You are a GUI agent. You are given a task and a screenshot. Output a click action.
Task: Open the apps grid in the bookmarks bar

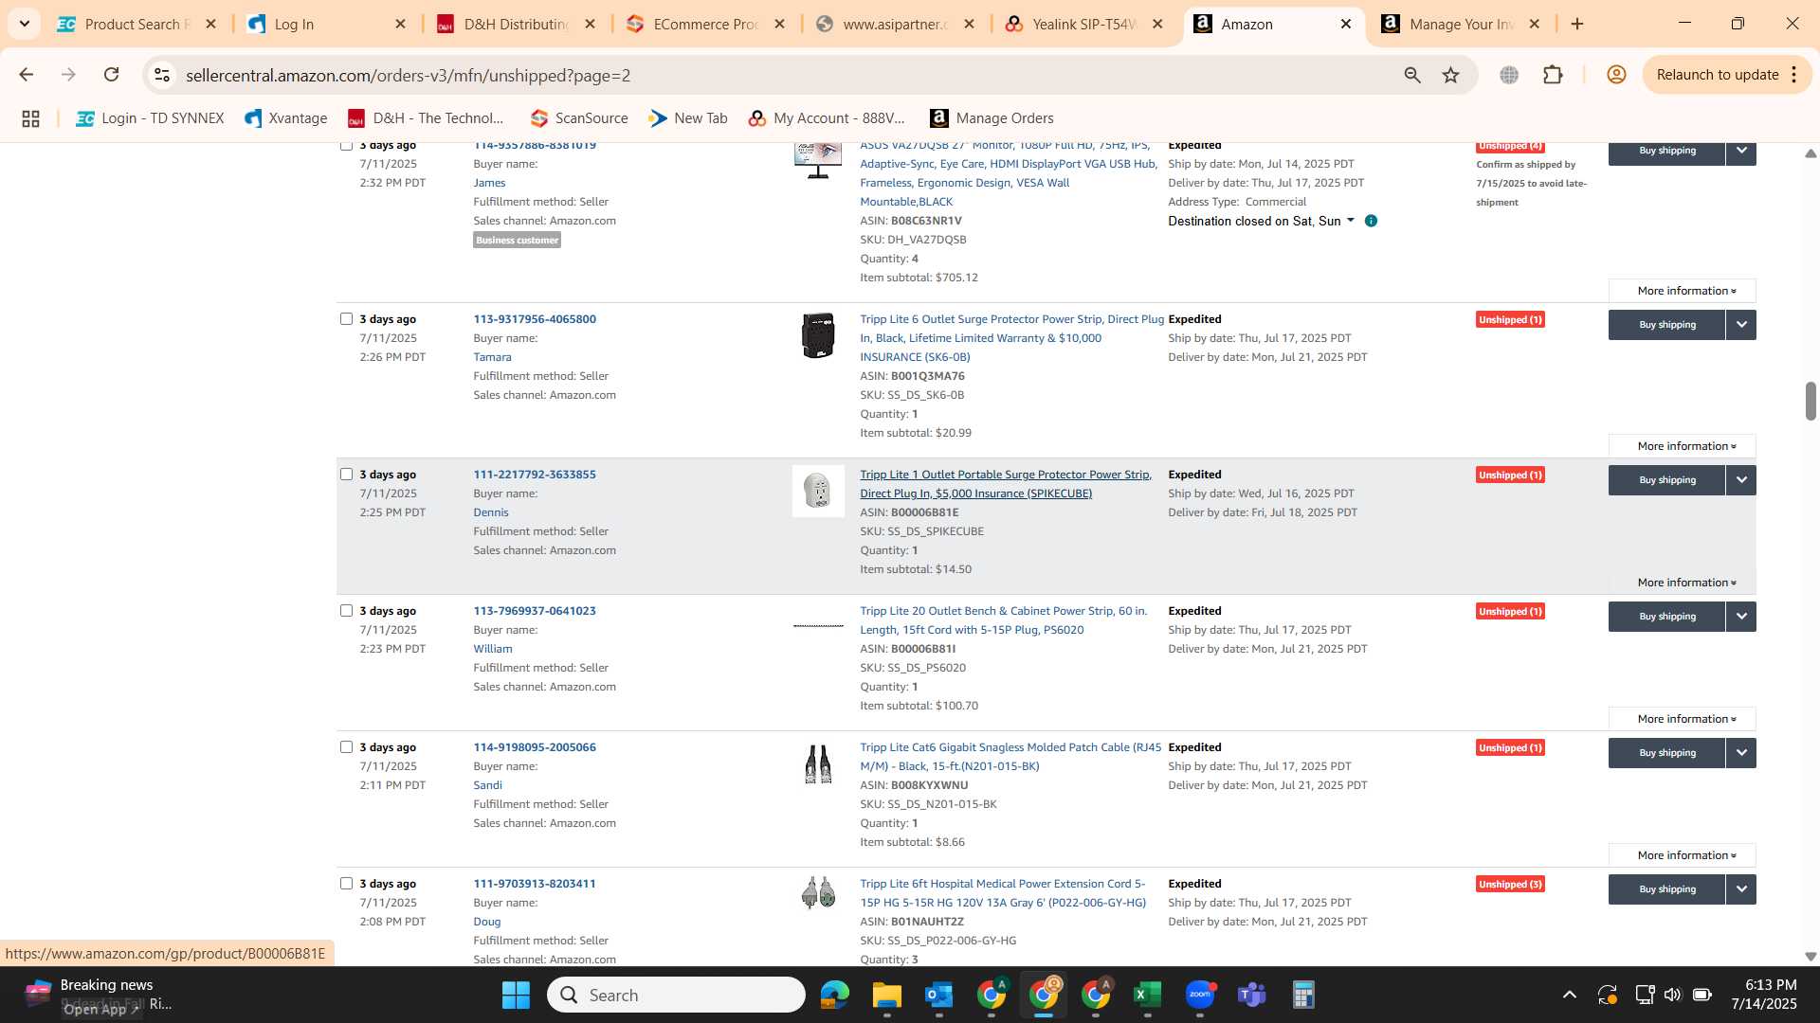30,118
